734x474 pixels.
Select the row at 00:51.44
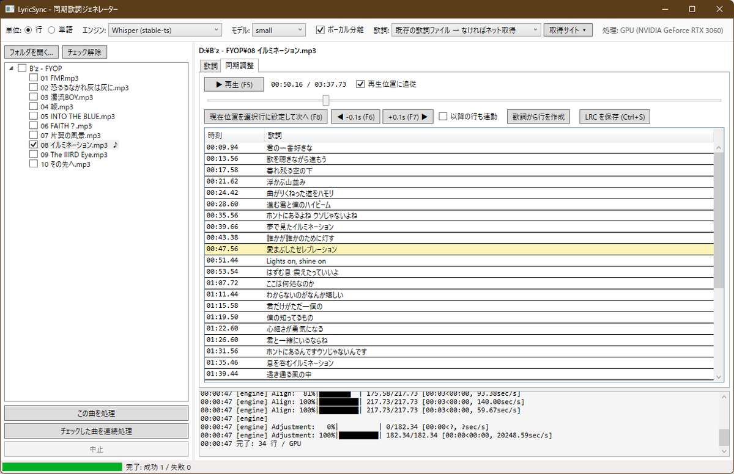(459, 261)
